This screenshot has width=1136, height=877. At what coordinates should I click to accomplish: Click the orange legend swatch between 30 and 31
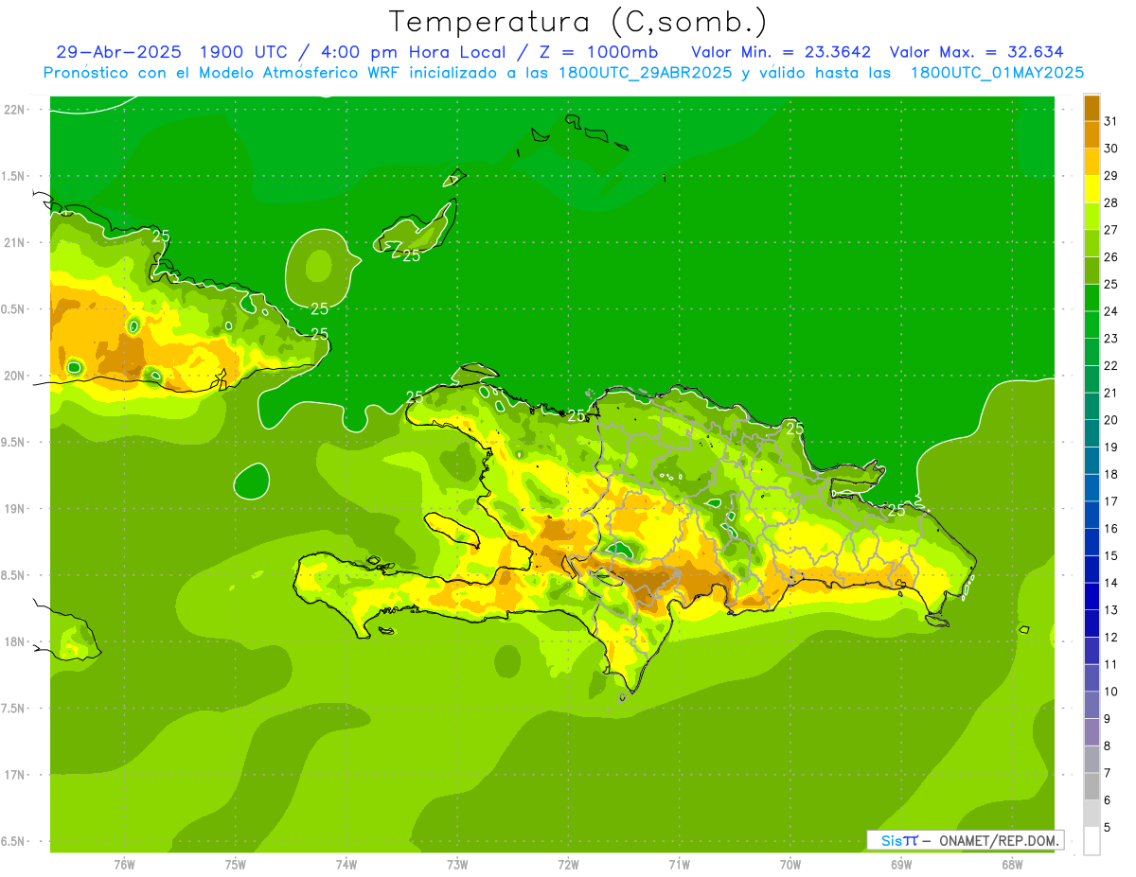[1092, 134]
